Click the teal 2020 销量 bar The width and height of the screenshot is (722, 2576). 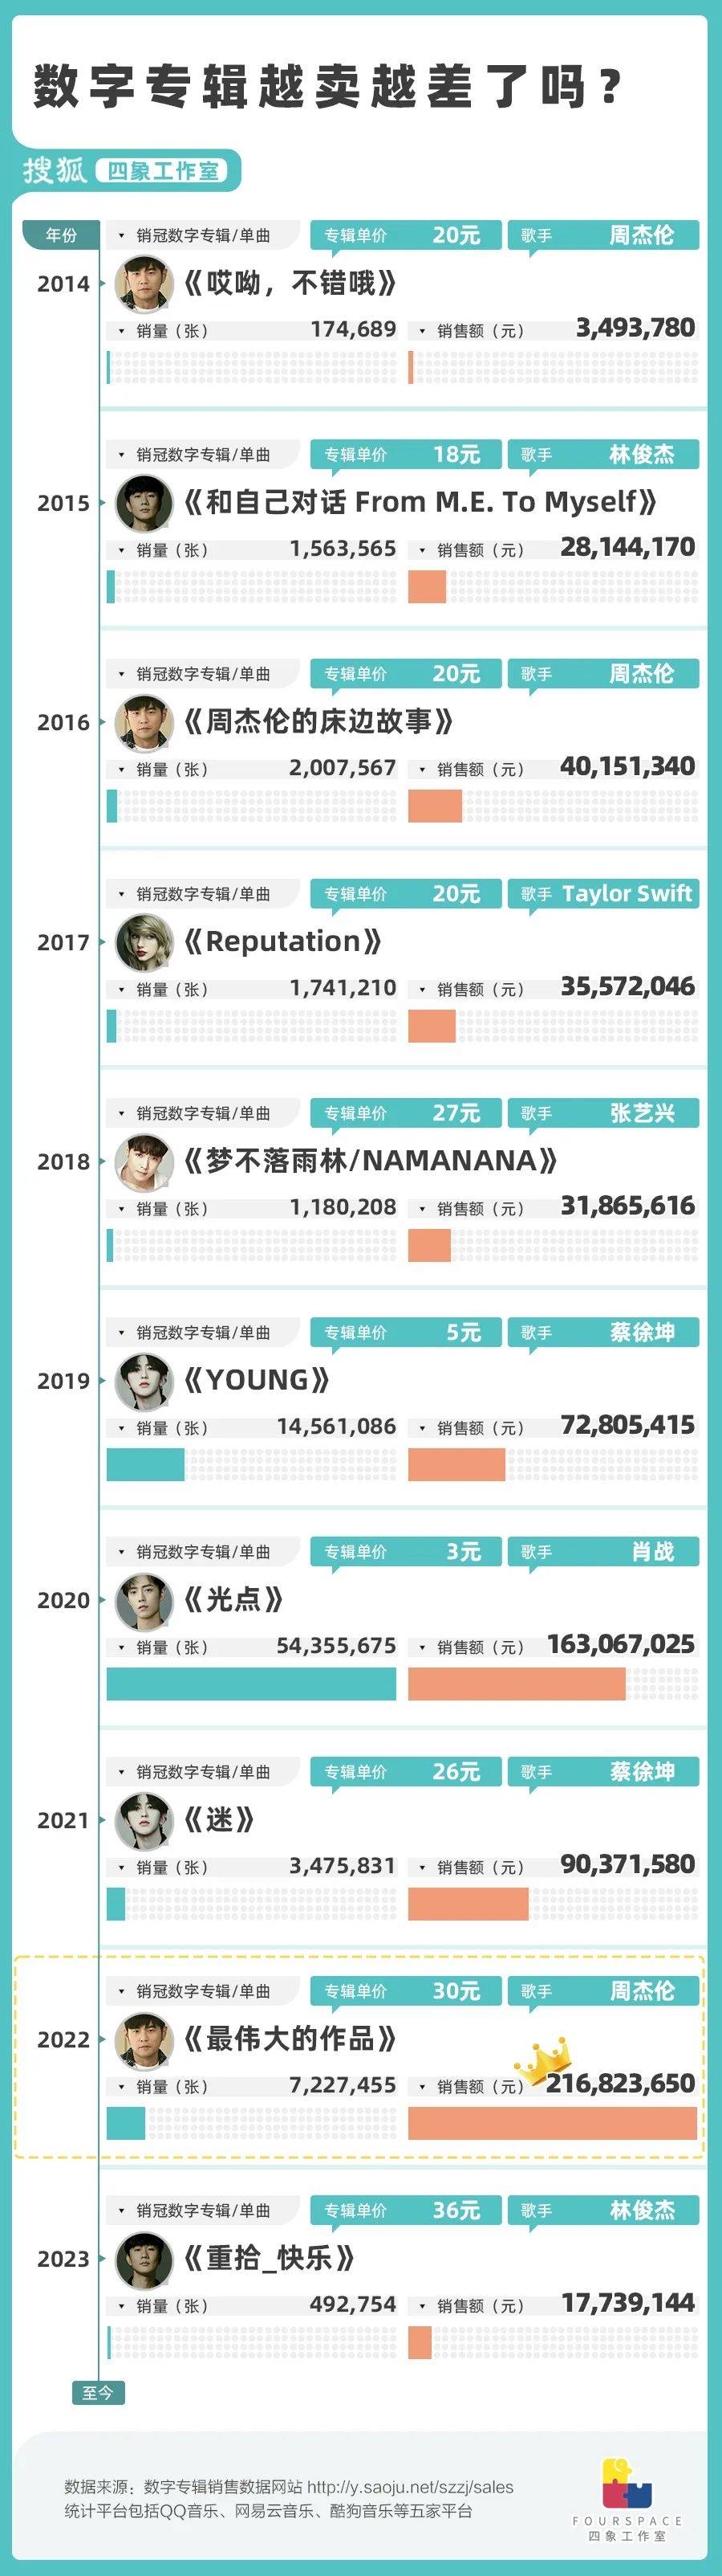[252, 1684]
